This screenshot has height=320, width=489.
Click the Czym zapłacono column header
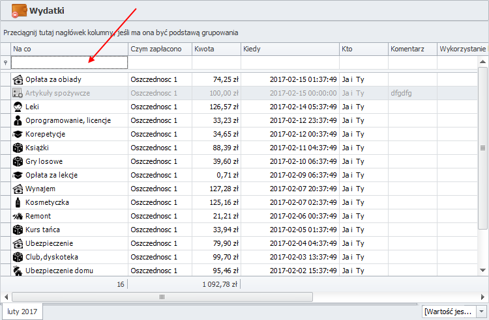click(160, 49)
